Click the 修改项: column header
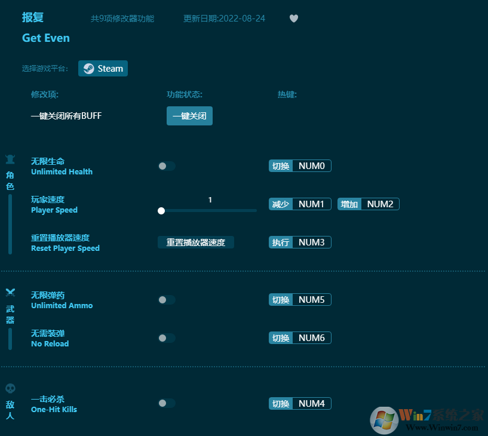Screen dimensions: 488x436 click(45, 94)
